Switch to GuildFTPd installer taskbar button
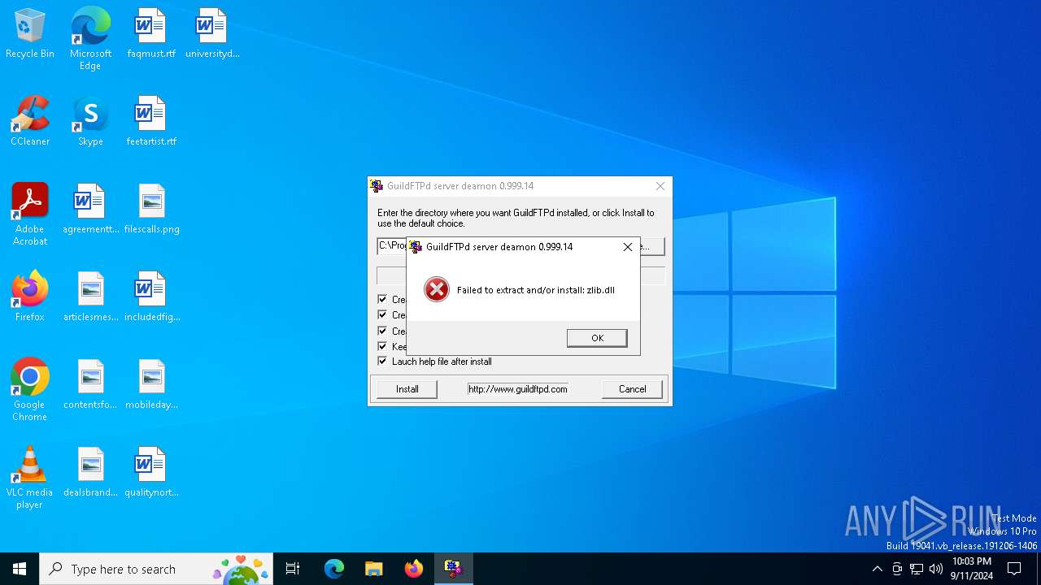This screenshot has height=585, width=1041. (x=453, y=569)
